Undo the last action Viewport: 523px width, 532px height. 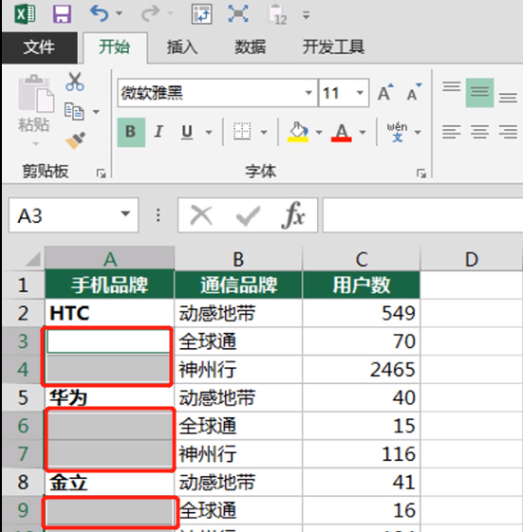click(99, 14)
